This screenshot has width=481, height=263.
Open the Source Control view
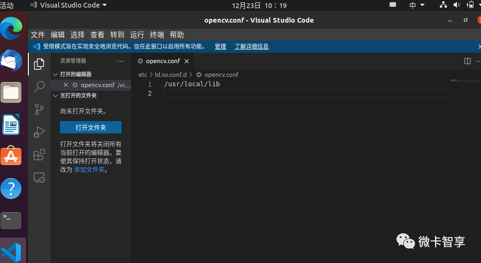39,109
